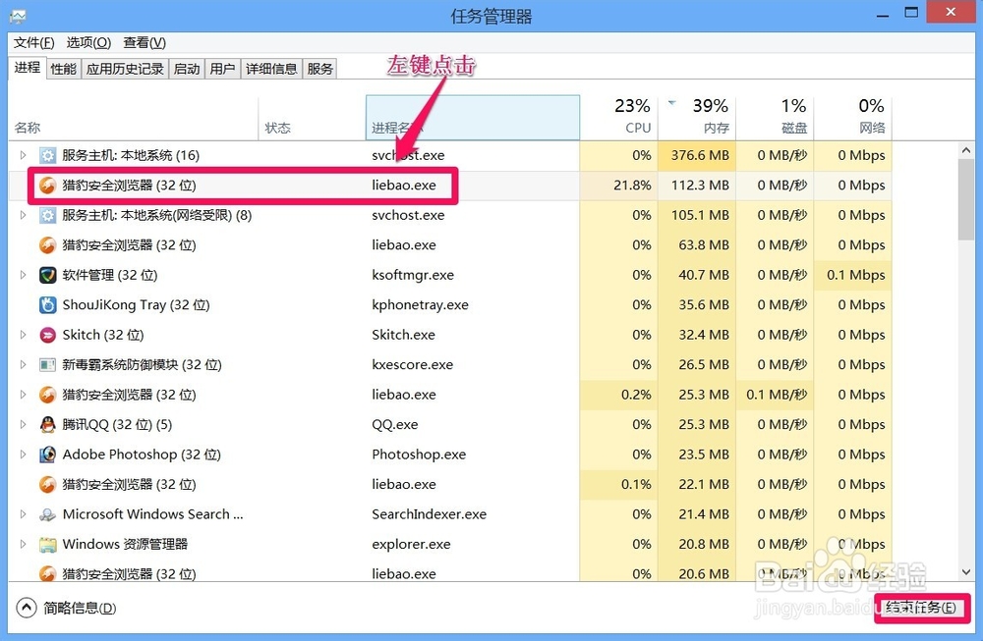
Task: Click the 猎豹安全浏览器 icon in the 112.3 MB row
Action: [47, 186]
